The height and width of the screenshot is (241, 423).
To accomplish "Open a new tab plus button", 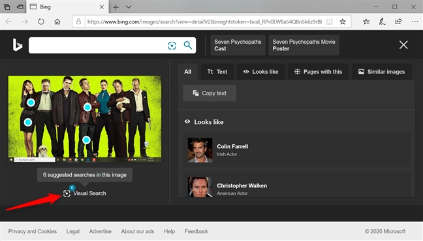I will point(116,7).
